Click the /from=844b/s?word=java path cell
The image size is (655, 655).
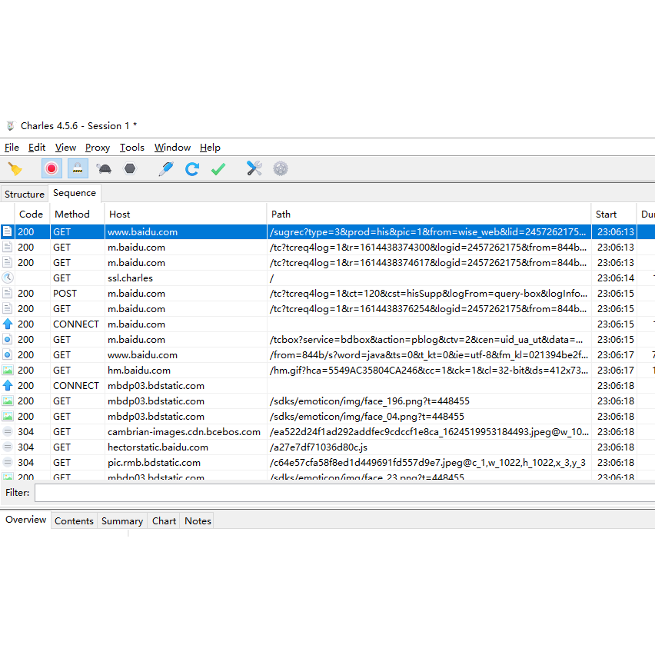(429, 355)
